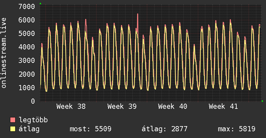Click the green arrow at x-axis right end
The image size is (266, 138).
[x=263, y=101]
